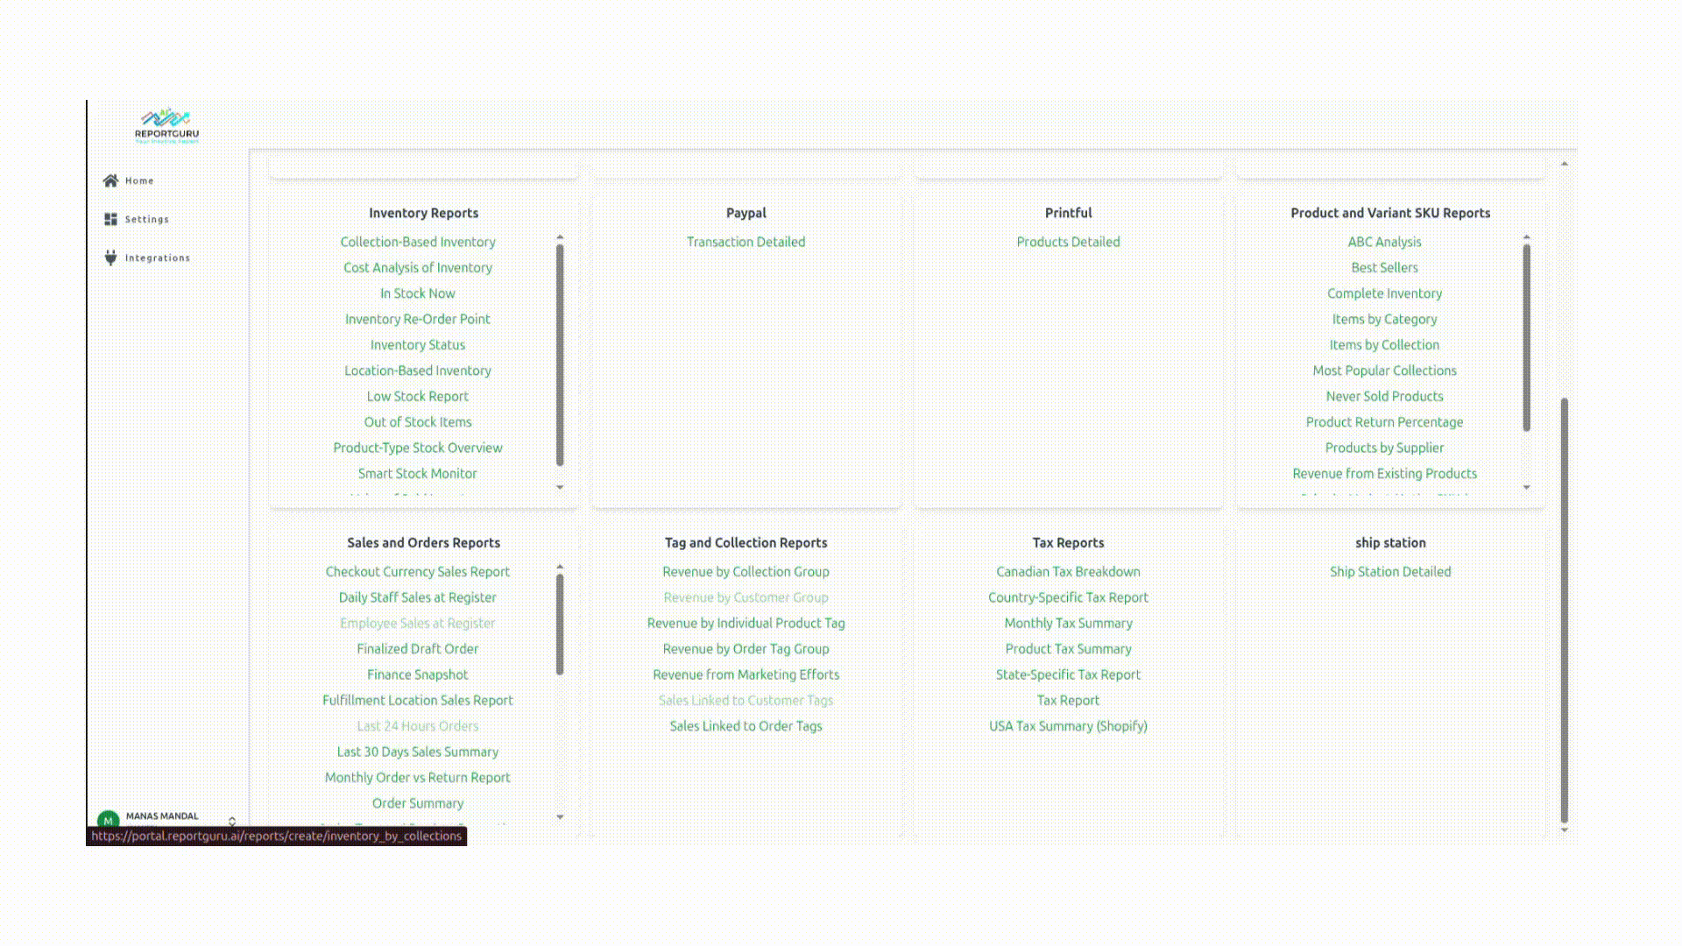Open the Settings sidebar menu item
The height and width of the screenshot is (946, 1682).
click(x=146, y=219)
